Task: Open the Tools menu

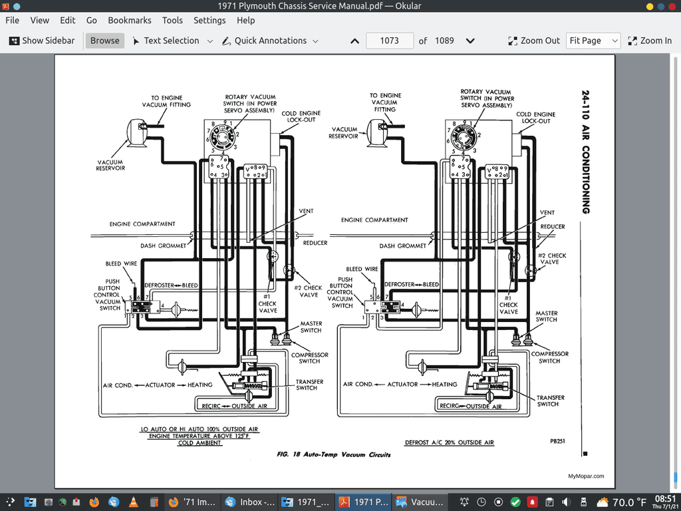Action: 172,21
